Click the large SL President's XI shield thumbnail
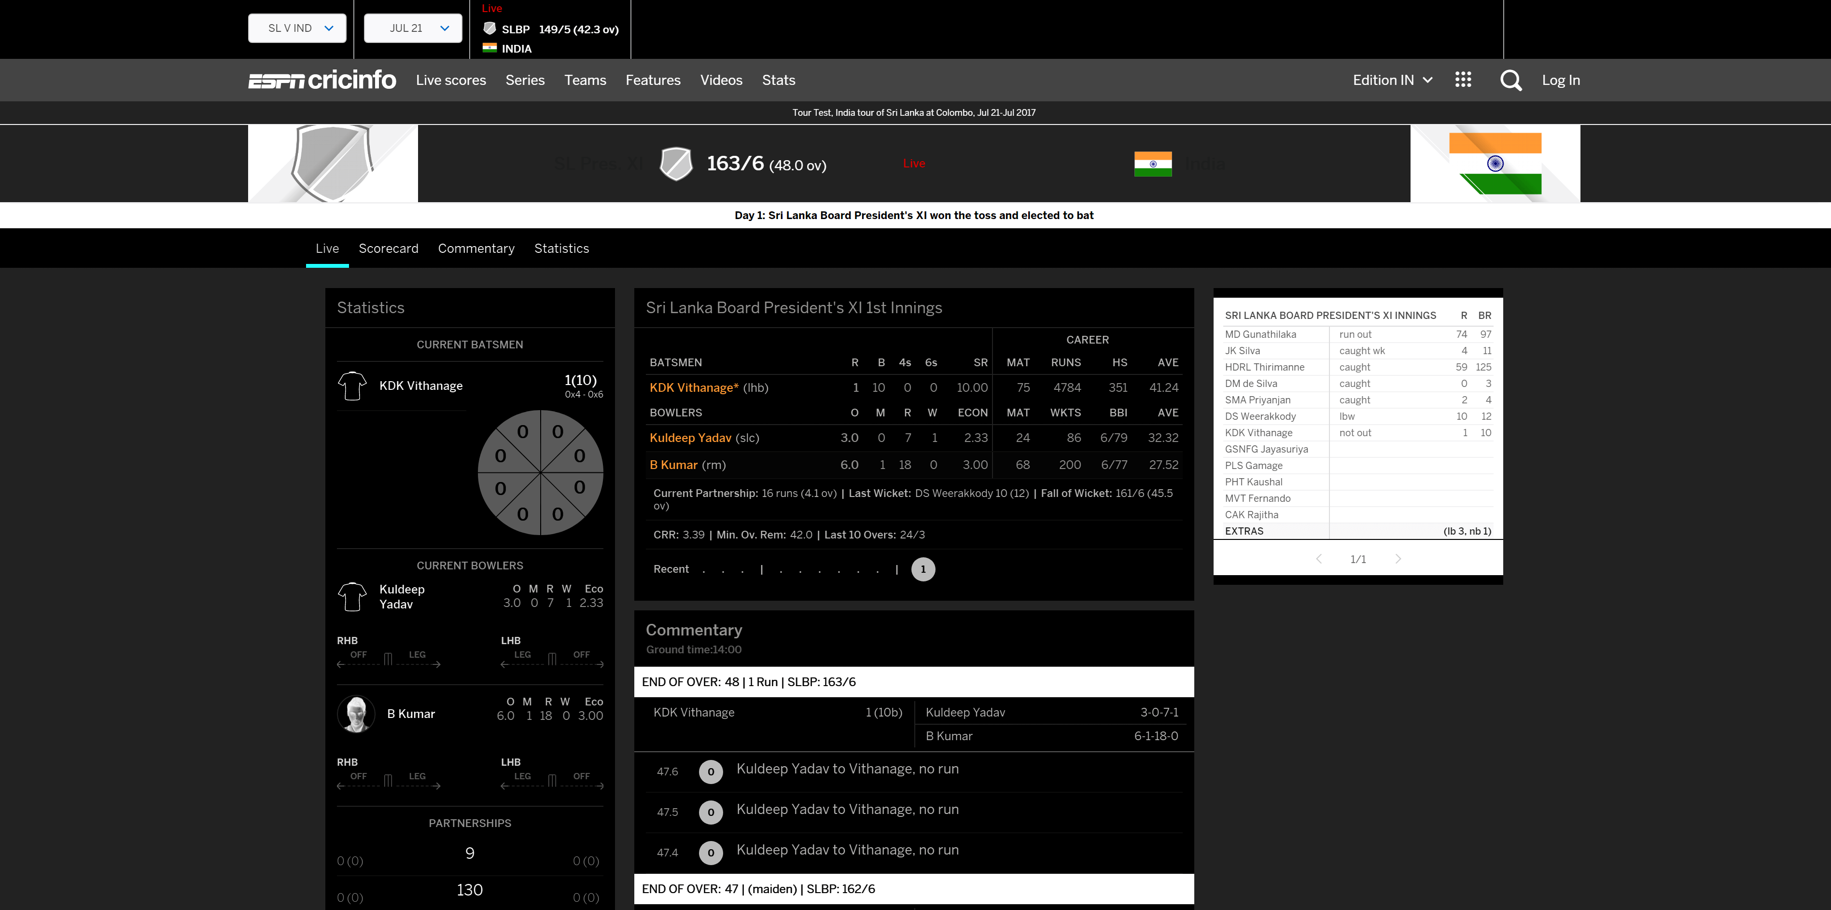Image resolution: width=1831 pixels, height=910 pixels. pyautogui.click(x=333, y=164)
